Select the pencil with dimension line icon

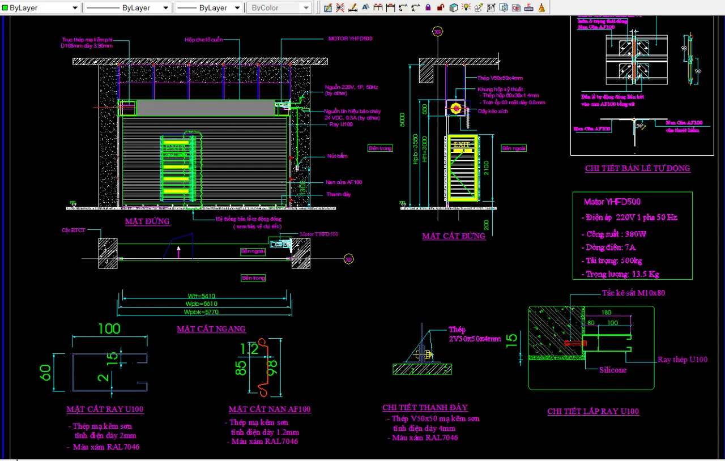click(x=353, y=8)
